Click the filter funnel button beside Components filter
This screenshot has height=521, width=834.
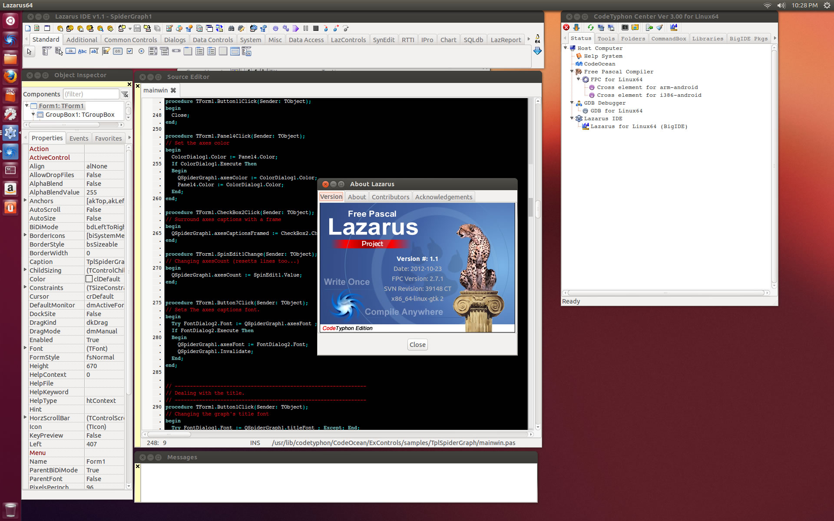click(125, 94)
